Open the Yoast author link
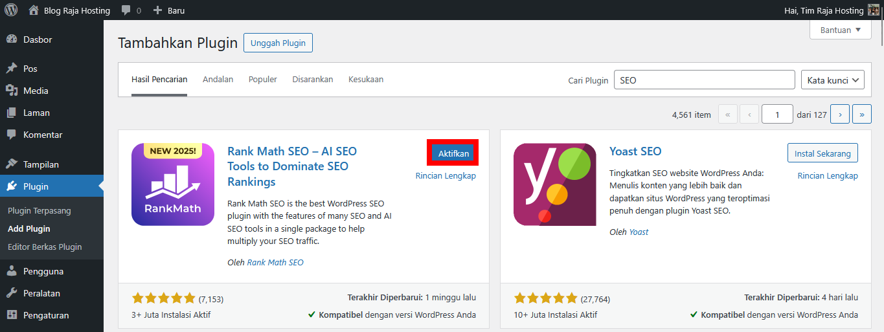Viewport: 884px width, 332px height. (639, 232)
